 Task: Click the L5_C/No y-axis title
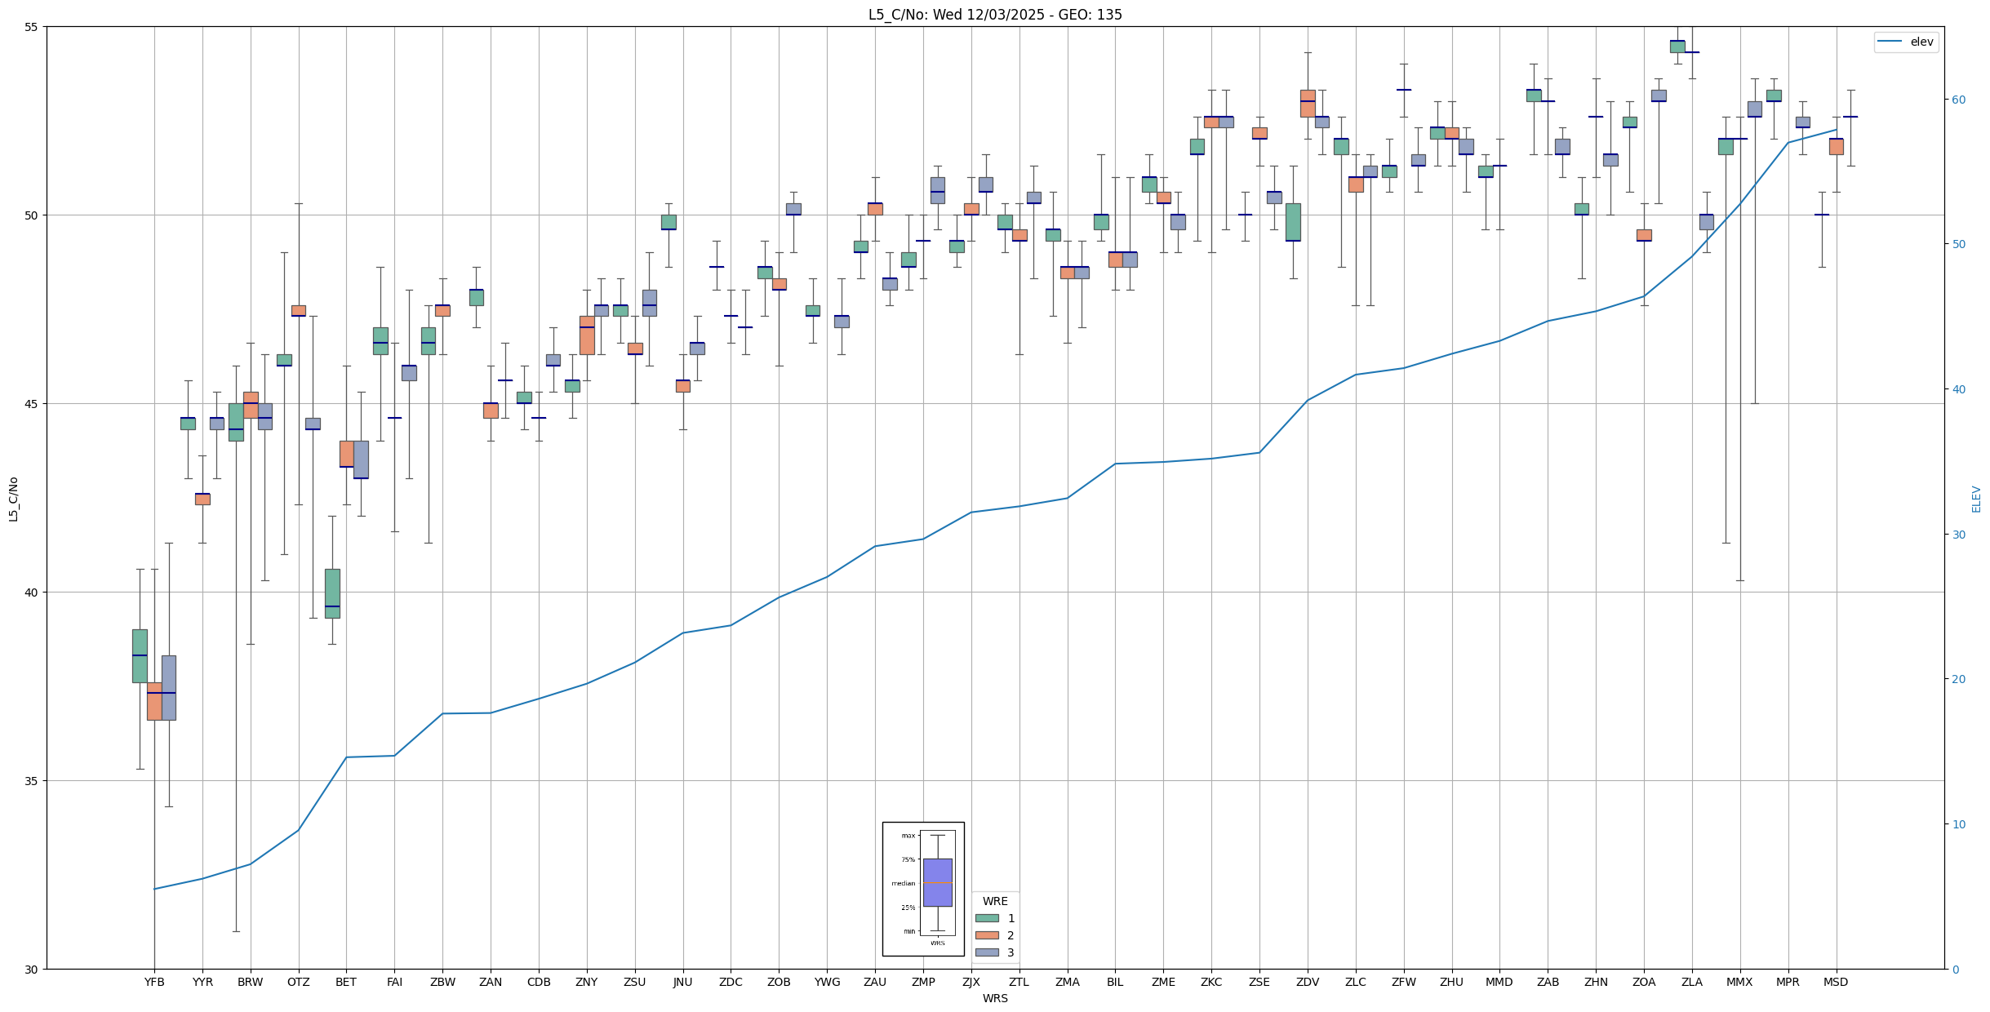(x=13, y=499)
